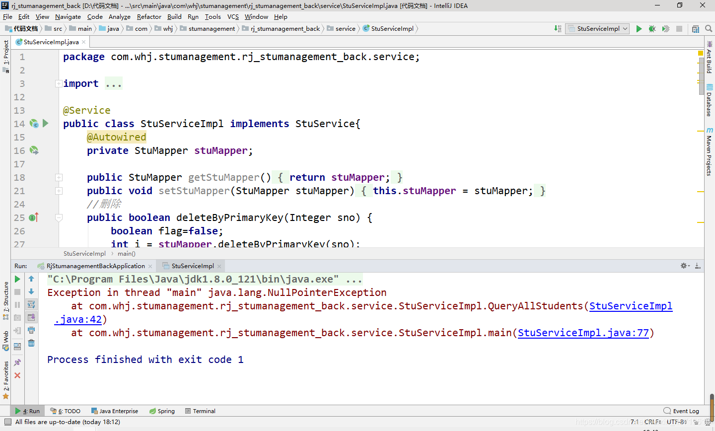Open the File menu

click(x=7, y=16)
